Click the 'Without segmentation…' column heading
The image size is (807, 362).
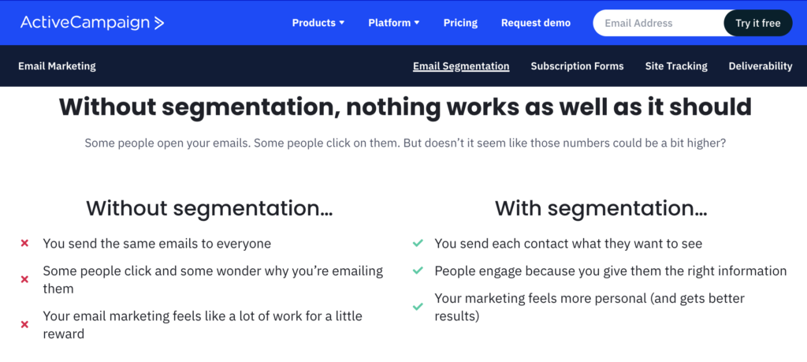tap(209, 208)
